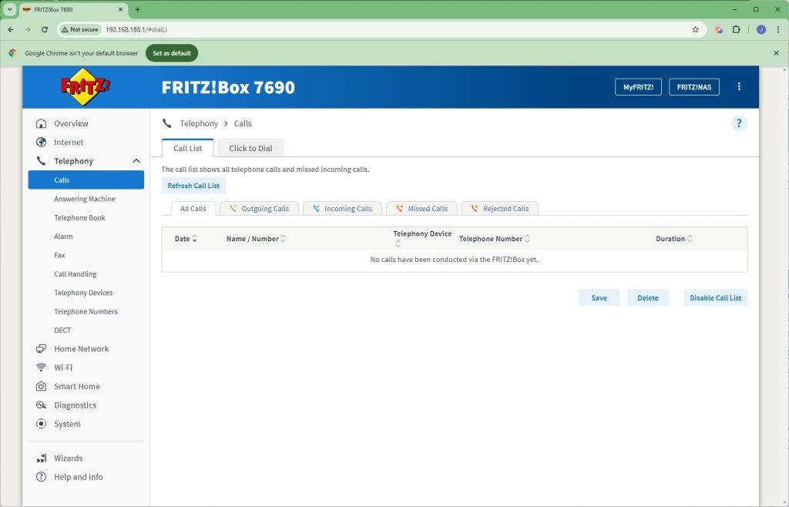789x507 pixels.
Task: Click the Home Network monitor icon
Action: click(x=42, y=348)
